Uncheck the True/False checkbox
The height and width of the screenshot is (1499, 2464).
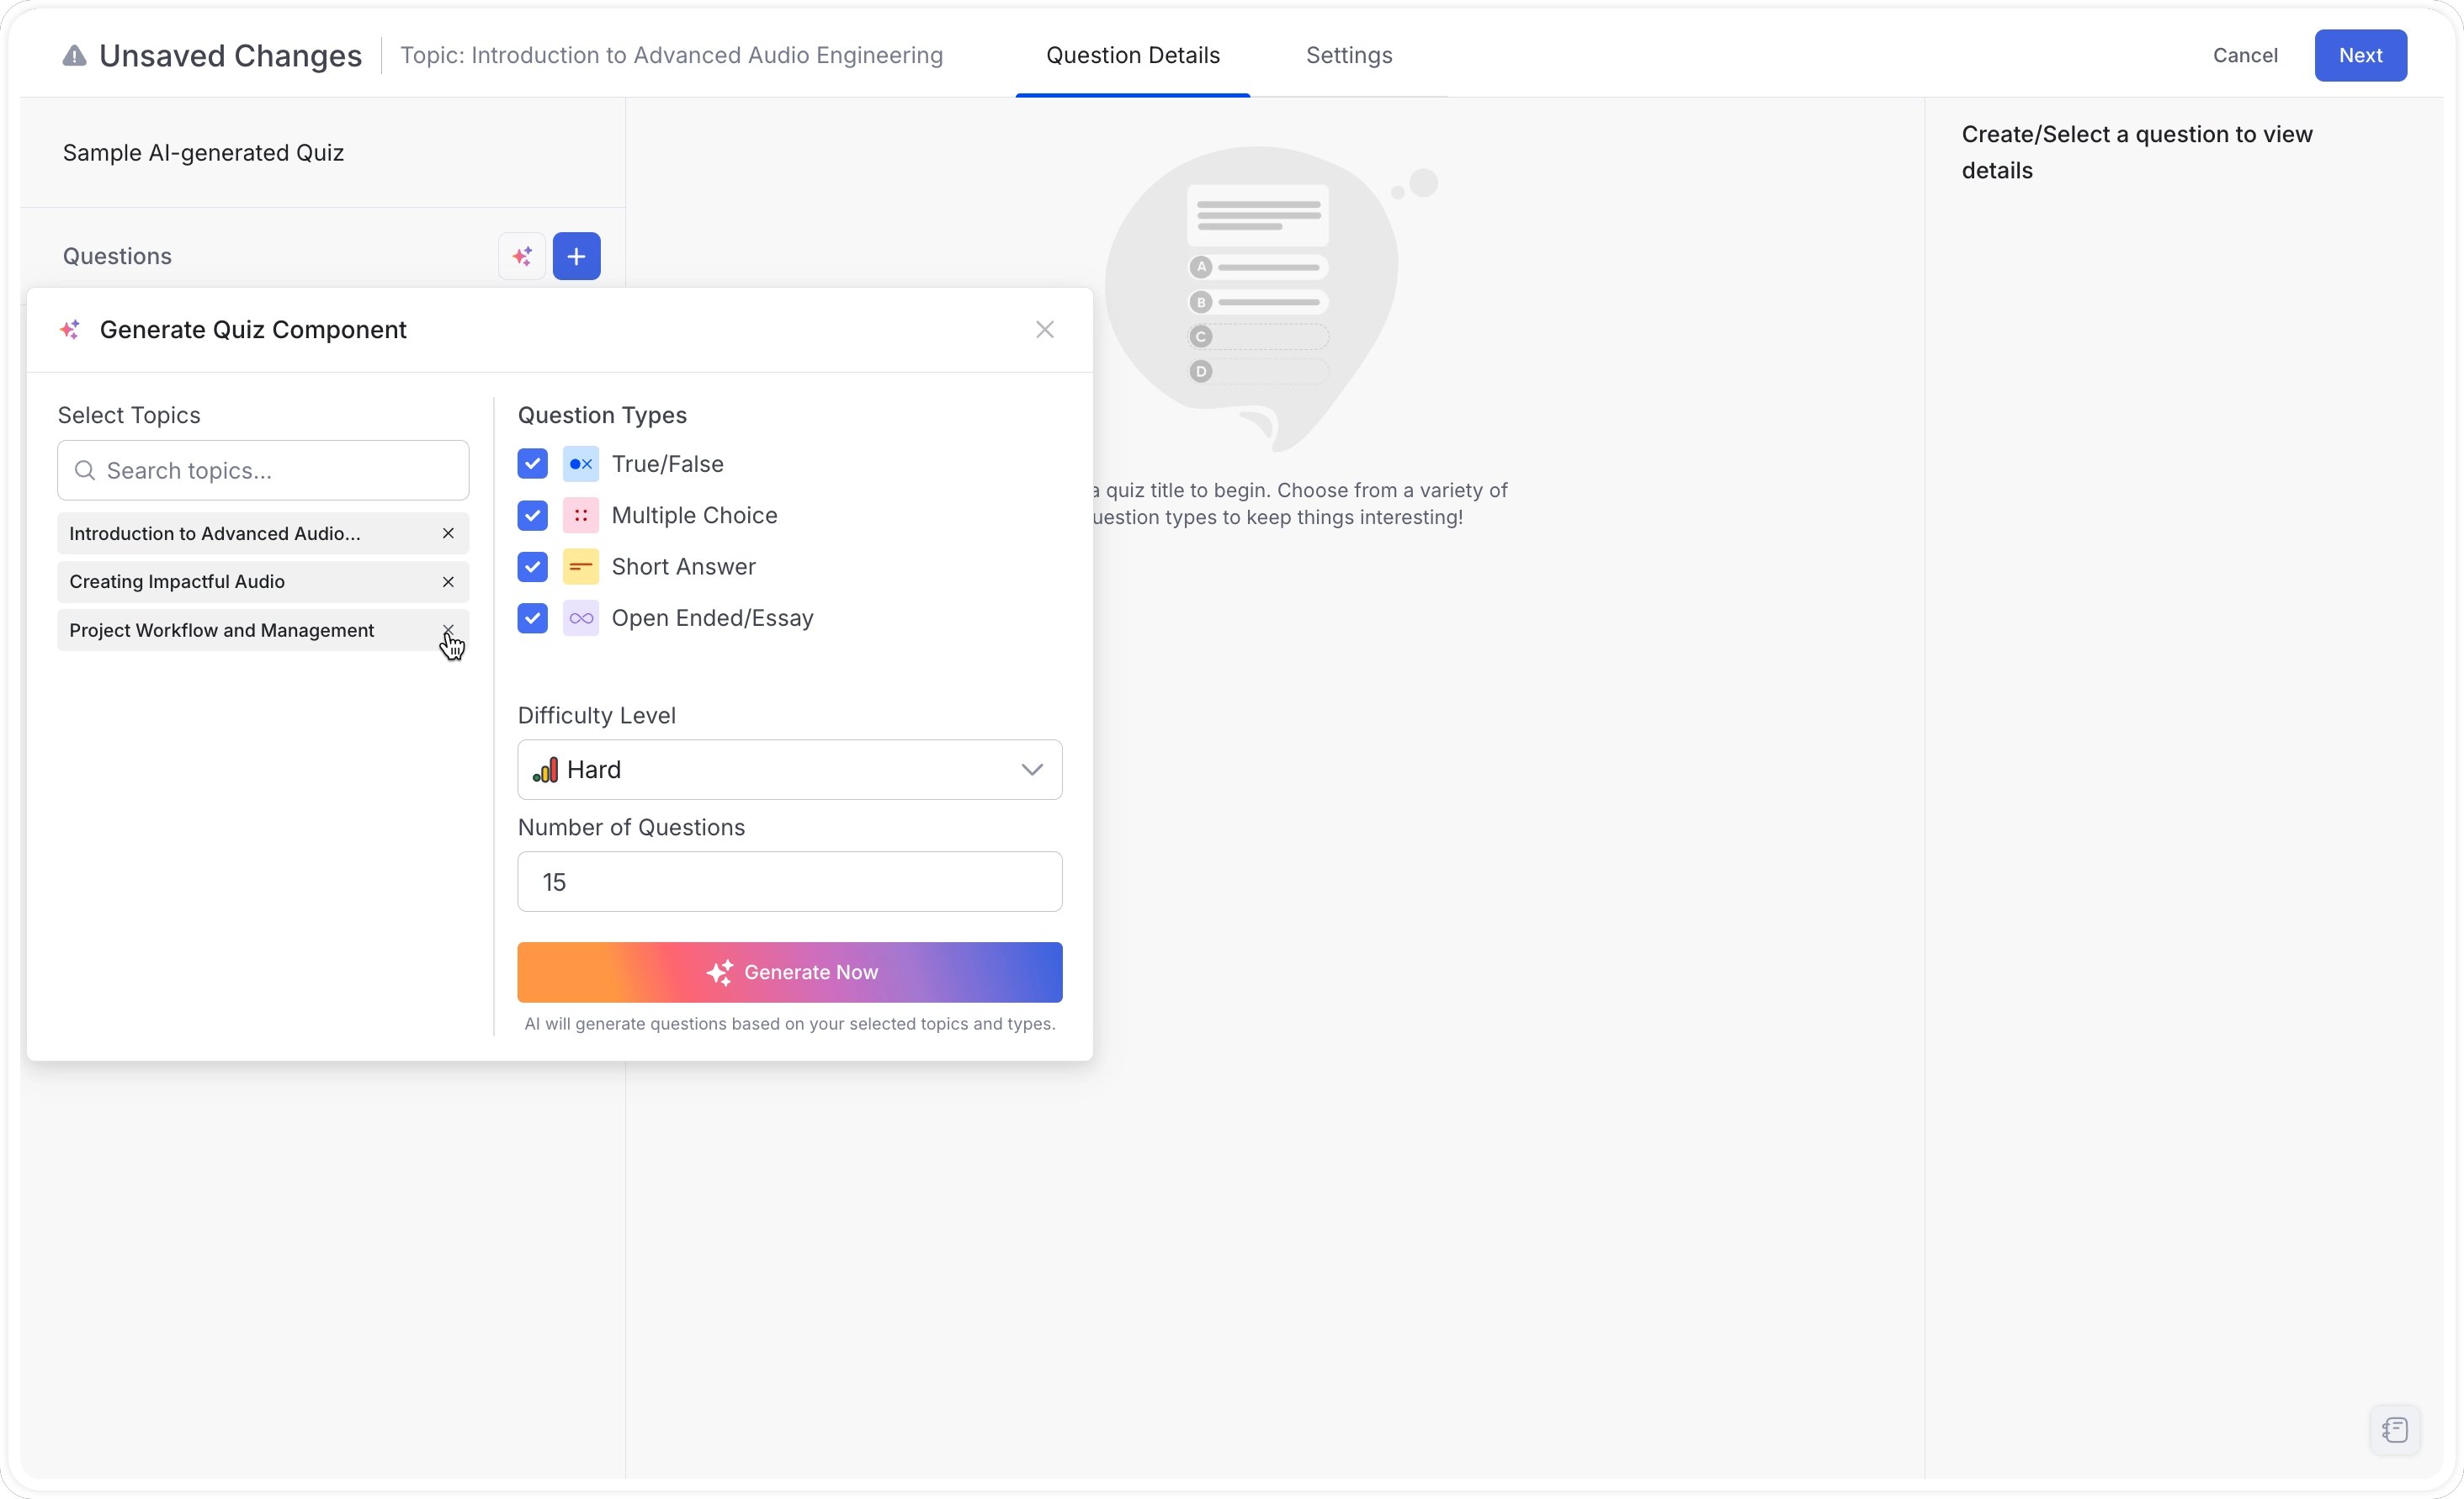click(532, 463)
